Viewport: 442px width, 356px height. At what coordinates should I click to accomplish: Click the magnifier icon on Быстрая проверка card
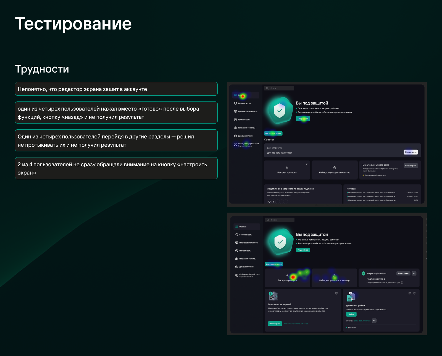pyautogui.click(x=287, y=275)
